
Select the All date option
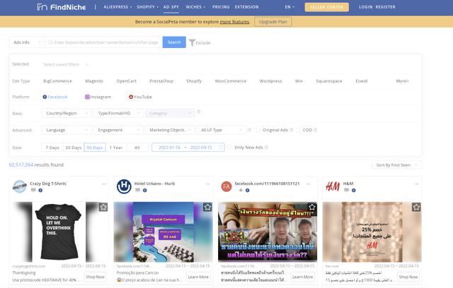click(137, 148)
